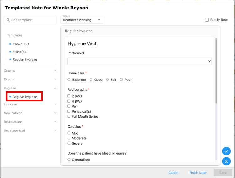235x178 pixels.
Task: Click star beside Regular hygiene under Hygiene category
Action: [x=10, y=97]
